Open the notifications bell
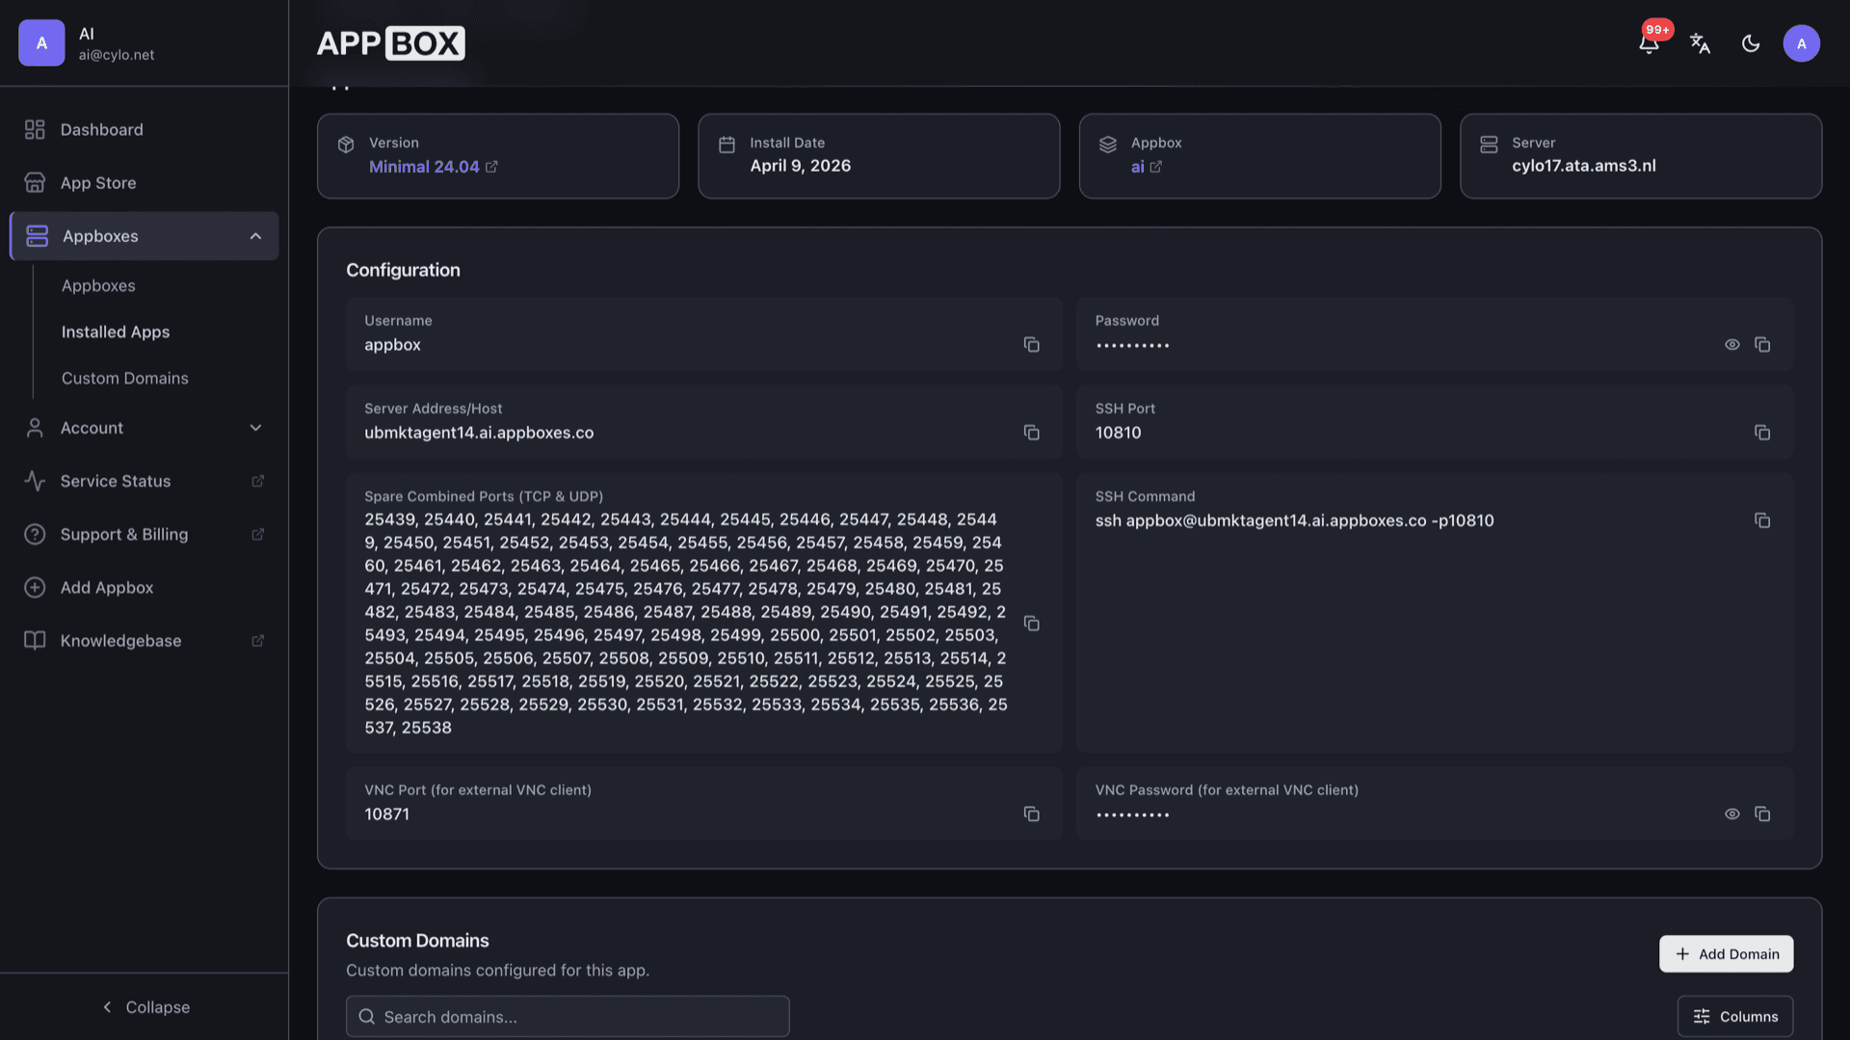Viewport: 1850px width, 1040px height. click(x=1649, y=43)
